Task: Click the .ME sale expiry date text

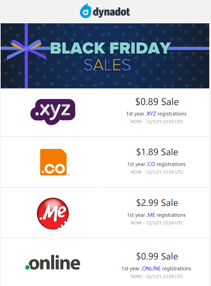Action: pos(157,223)
